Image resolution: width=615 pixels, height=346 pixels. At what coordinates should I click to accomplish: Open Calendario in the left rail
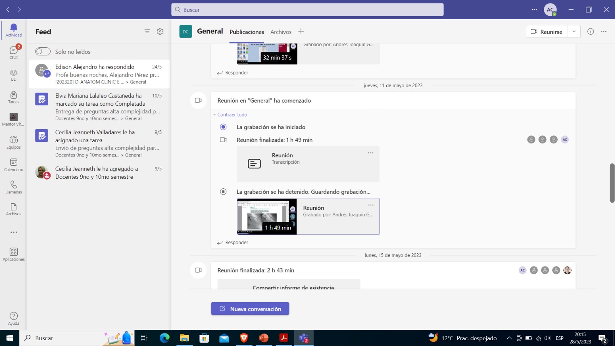coord(13,165)
